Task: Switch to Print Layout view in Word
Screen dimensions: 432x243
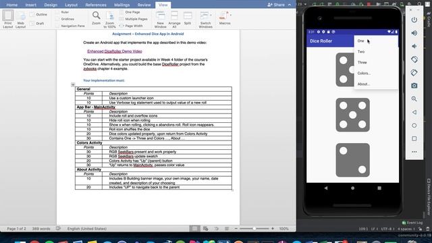Action: coord(8,19)
